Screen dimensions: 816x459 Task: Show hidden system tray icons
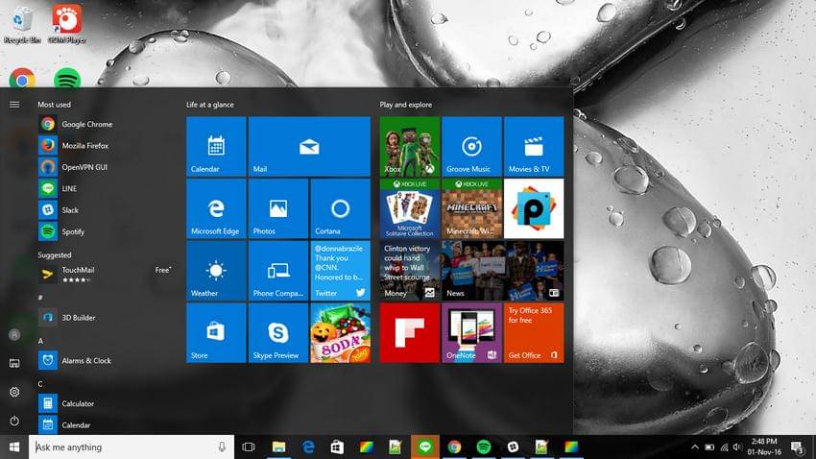(695, 447)
